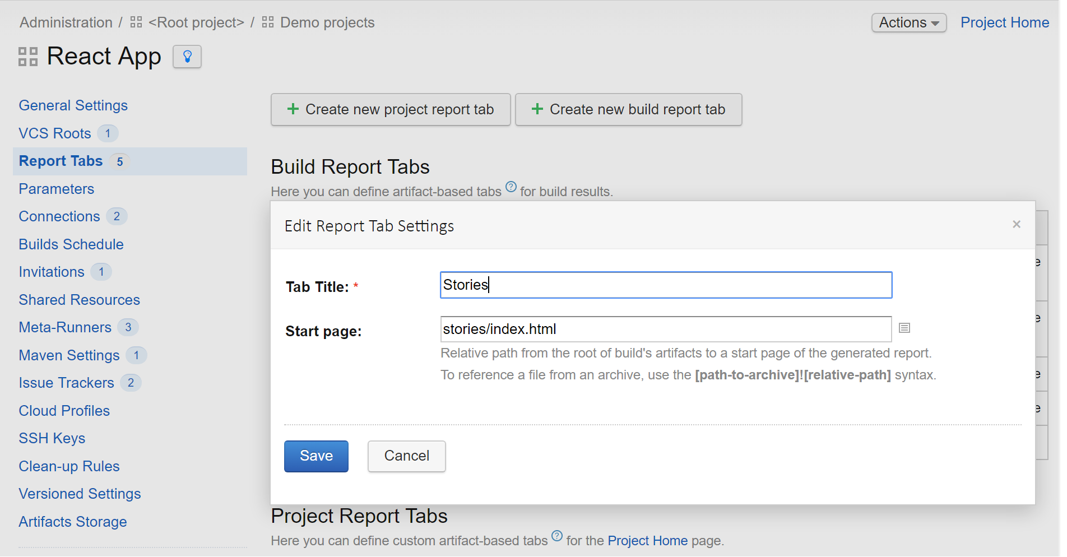The height and width of the screenshot is (557, 1067).
Task: Open General Settings in sidebar
Action: [73, 105]
